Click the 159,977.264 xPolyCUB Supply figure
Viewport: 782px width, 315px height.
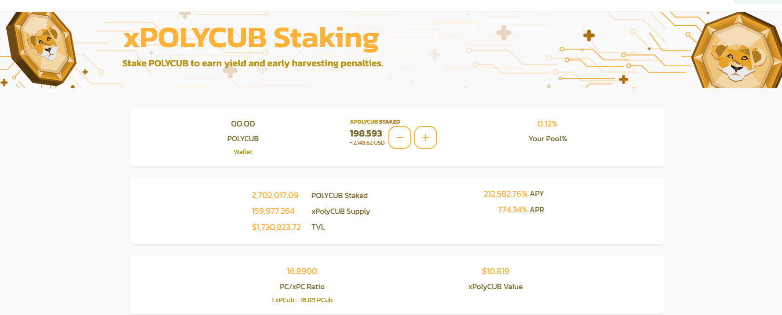tap(273, 211)
